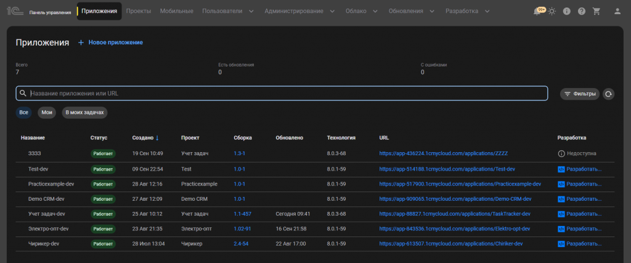Open the notifications bell with 99+ badge
Screen dimensions: 631x263
pos(537,11)
